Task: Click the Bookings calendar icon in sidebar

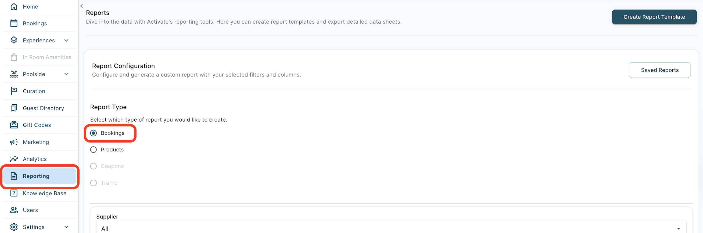Action: pos(14,23)
